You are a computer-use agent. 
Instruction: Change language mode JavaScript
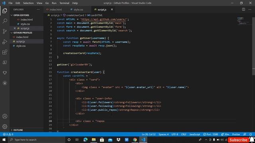(x=195, y=134)
